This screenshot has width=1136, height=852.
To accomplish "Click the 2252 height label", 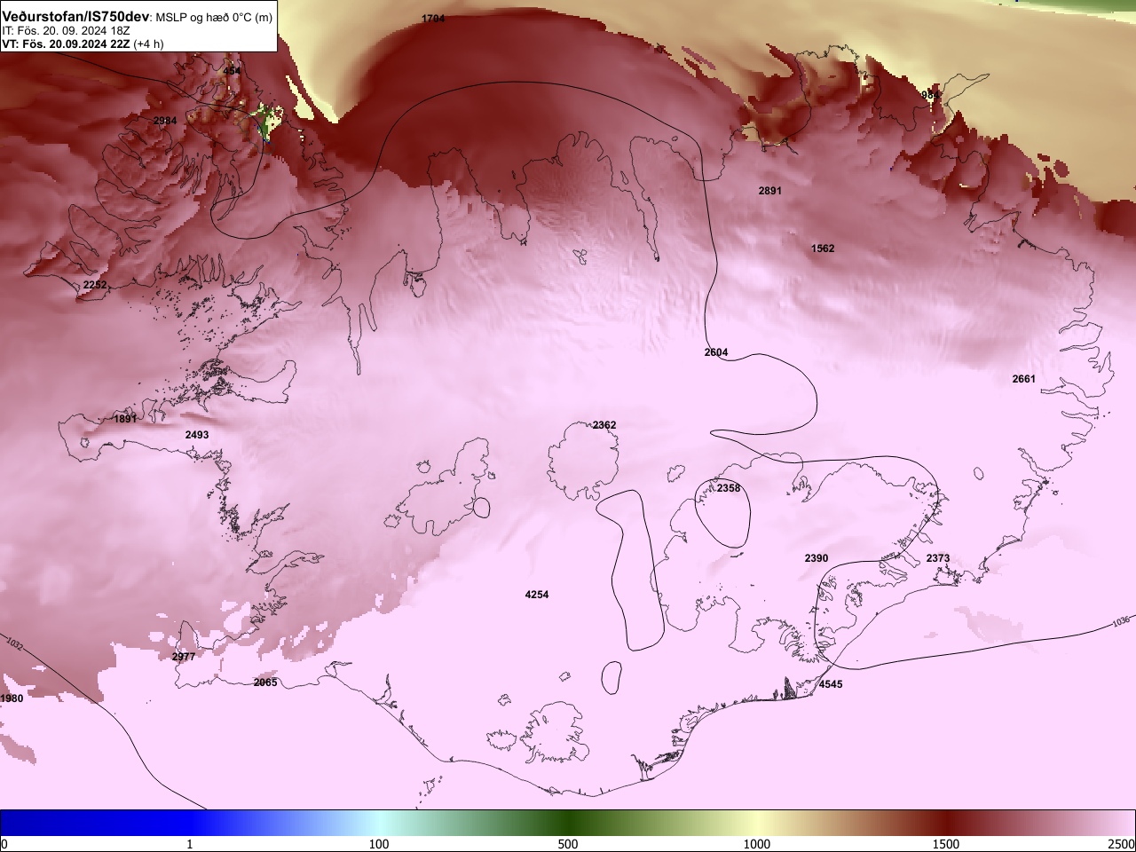I will 95,285.
